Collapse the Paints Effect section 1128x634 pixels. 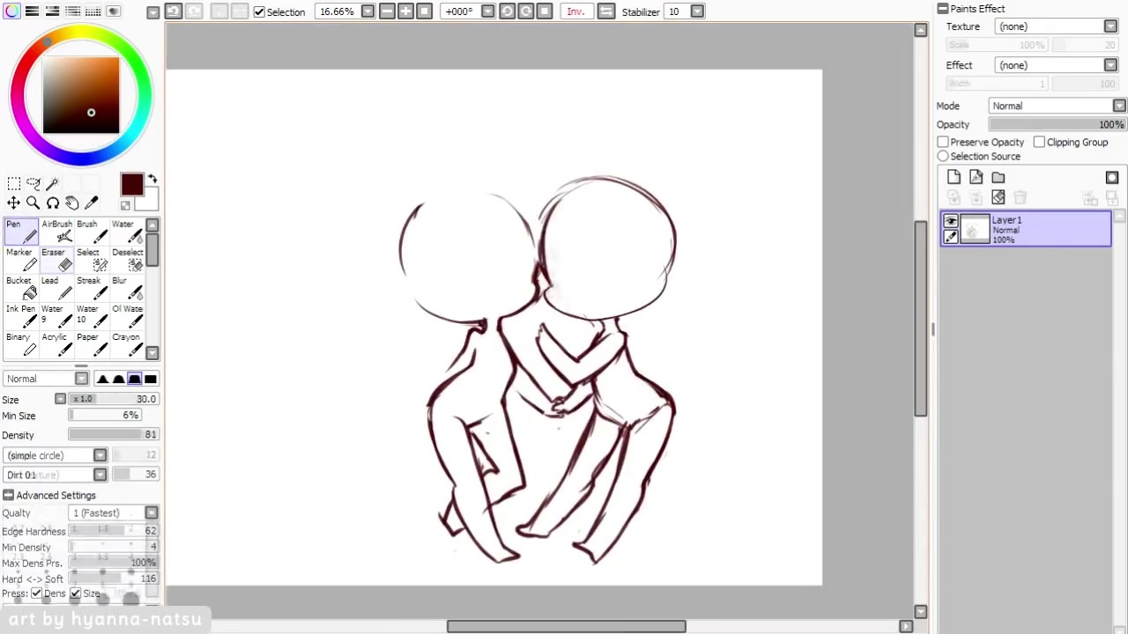pyautogui.click(x=943, y=8)
